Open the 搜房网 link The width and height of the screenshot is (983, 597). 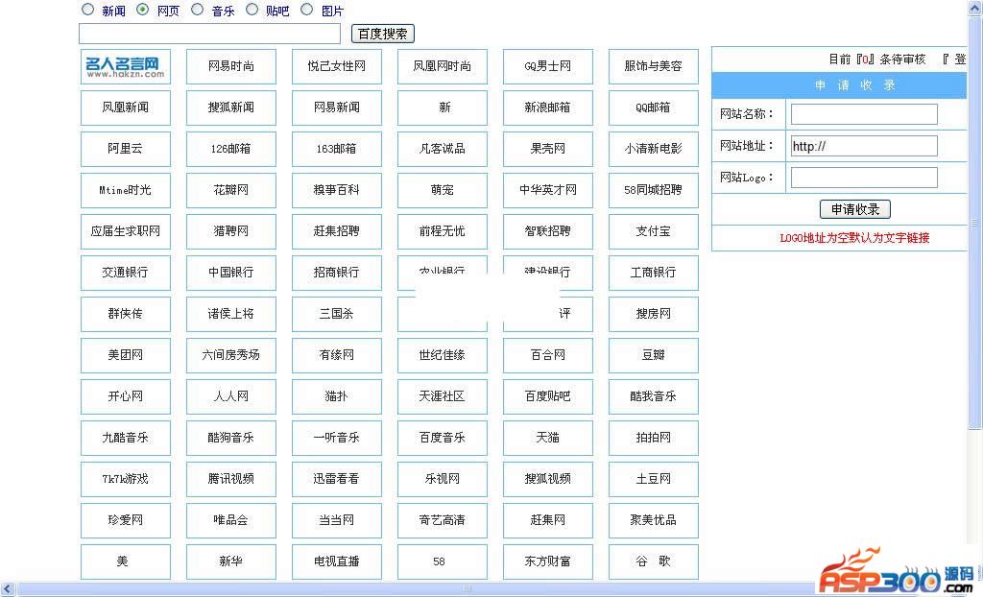coord(653,314)
